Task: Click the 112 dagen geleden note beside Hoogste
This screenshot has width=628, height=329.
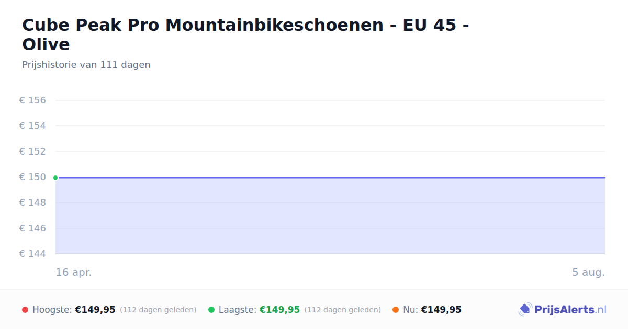Action: (x=158, y=310)
